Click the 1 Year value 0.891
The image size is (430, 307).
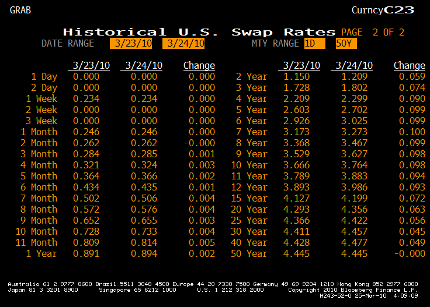click(x=86, y=253)
